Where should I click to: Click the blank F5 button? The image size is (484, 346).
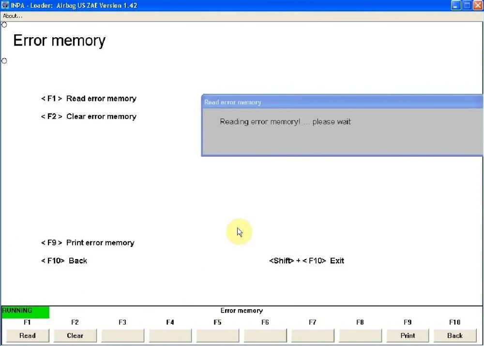(x=218, y=335)
